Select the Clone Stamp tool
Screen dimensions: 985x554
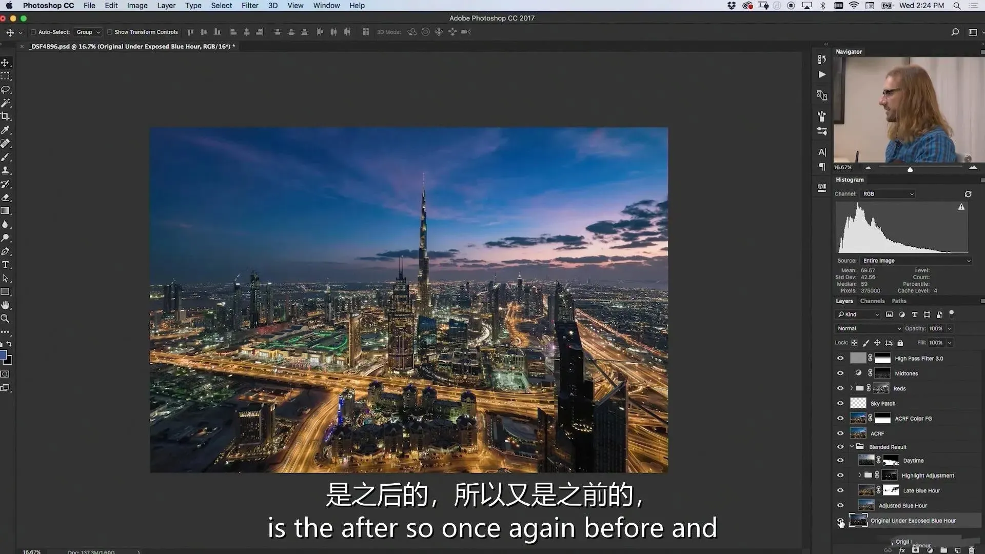click(6, 171)
